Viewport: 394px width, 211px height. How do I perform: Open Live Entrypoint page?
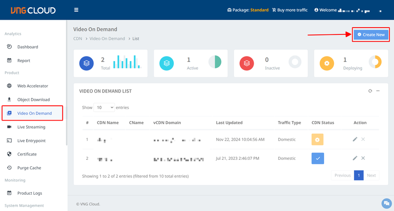(x=32, y=141)
